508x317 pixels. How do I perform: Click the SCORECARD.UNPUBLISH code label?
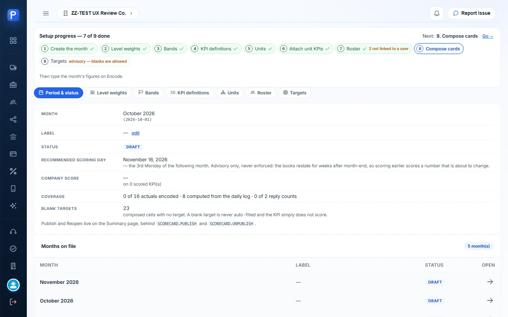click(x=231, y=224)
